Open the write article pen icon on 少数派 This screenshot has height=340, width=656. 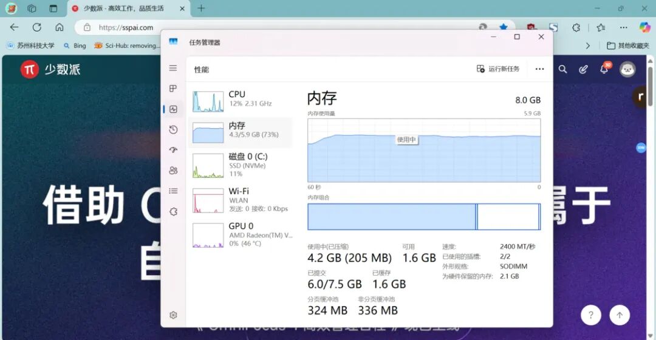583,69
